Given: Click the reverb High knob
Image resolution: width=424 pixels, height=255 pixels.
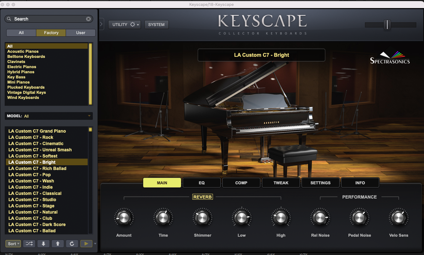Looking at the screenshot, I should coord(281,218).
